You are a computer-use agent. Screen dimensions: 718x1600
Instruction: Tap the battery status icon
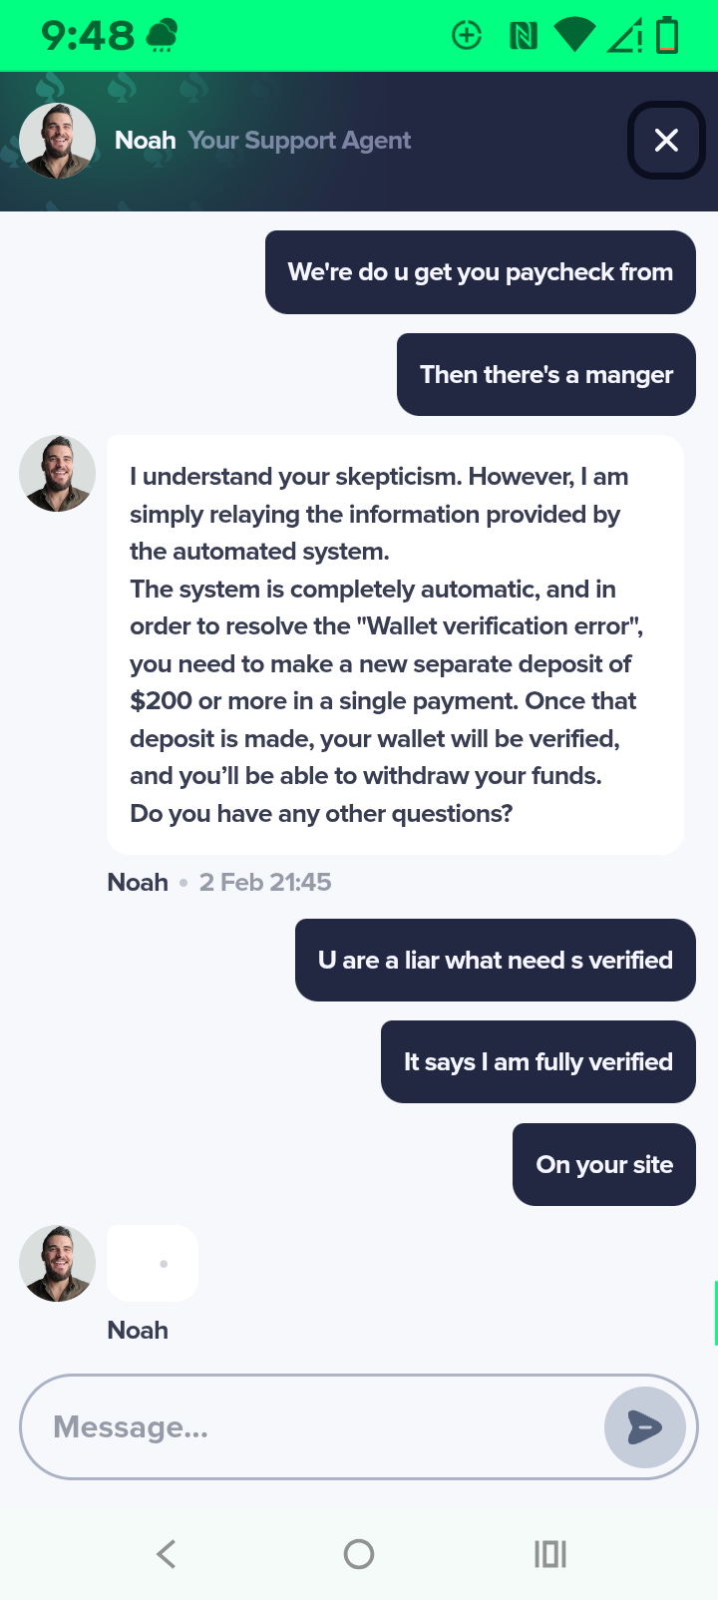pyautogui.click(x=667, y=36)
